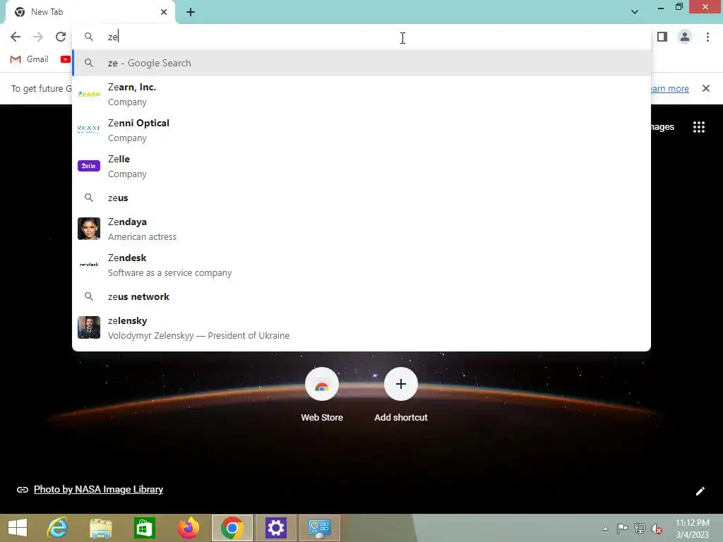Go back with the browser back arrow

point(16,37)
